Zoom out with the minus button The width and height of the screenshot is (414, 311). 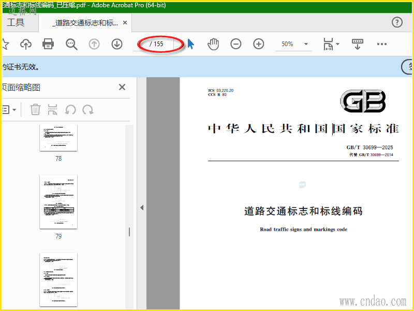tap(236, 44)
